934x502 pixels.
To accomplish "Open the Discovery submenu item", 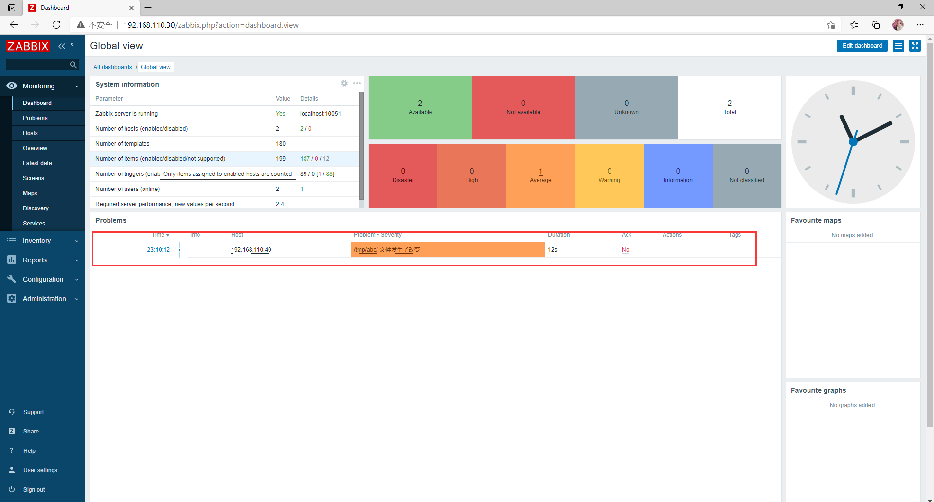I will click(49, 208).
